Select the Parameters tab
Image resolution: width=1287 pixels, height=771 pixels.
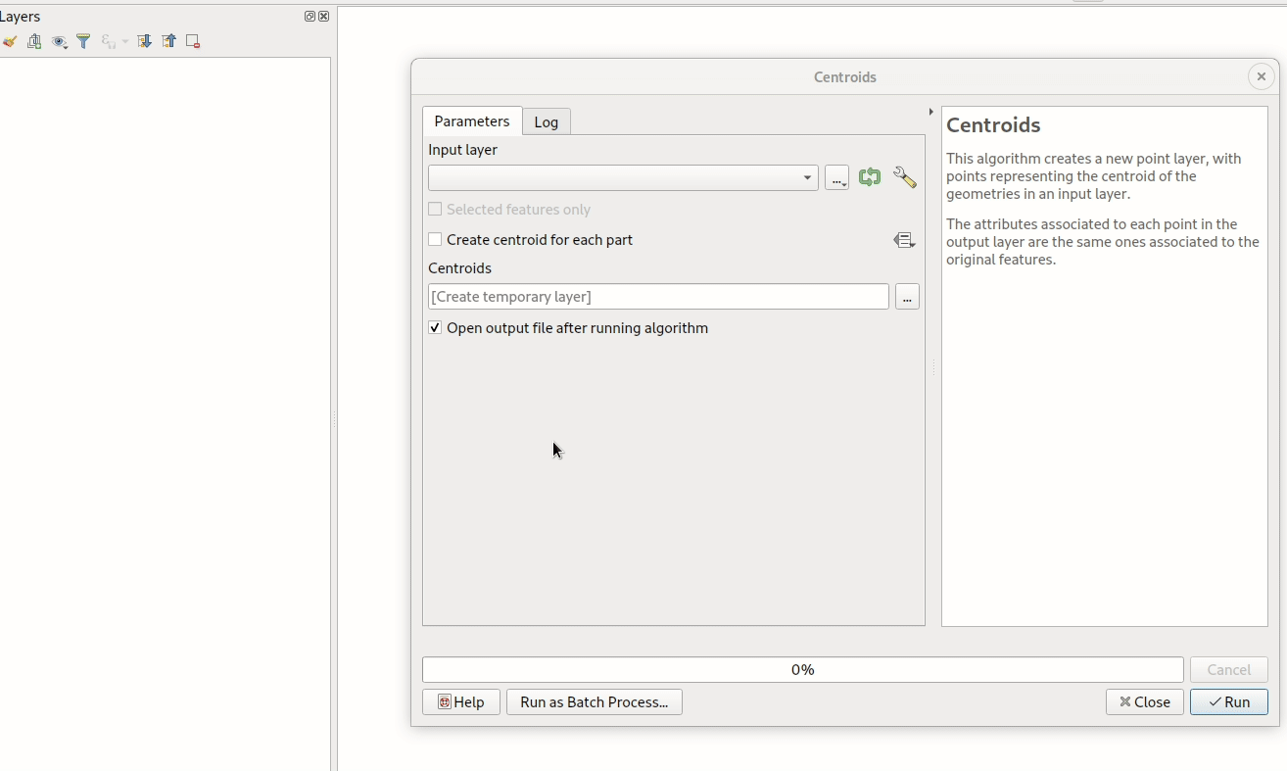pyautogui.click(x=471, y=121)
